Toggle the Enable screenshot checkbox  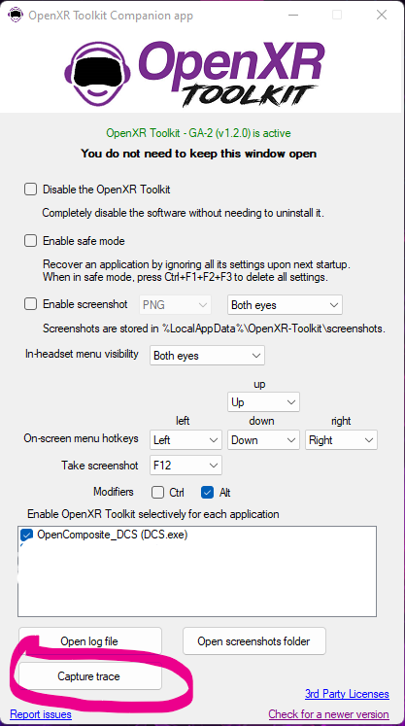click(30, 304)
